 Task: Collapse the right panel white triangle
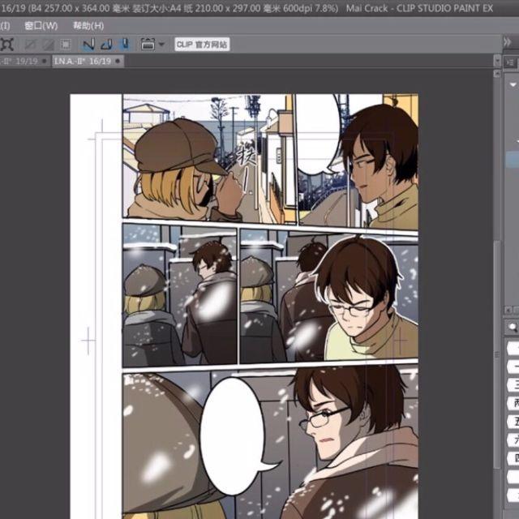tap(513, 85)
